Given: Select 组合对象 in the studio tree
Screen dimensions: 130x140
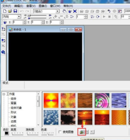Looking at the screenshot, I should point(16,108).
